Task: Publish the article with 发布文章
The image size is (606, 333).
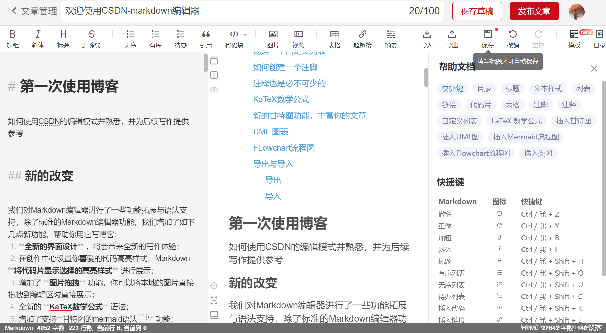Action: click(534, 11)
